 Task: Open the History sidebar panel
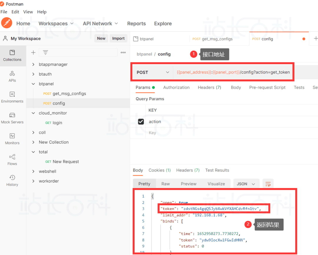[x=12, y=181]
